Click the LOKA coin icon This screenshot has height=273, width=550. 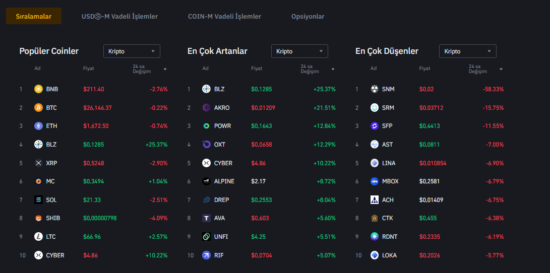(374, 255)
